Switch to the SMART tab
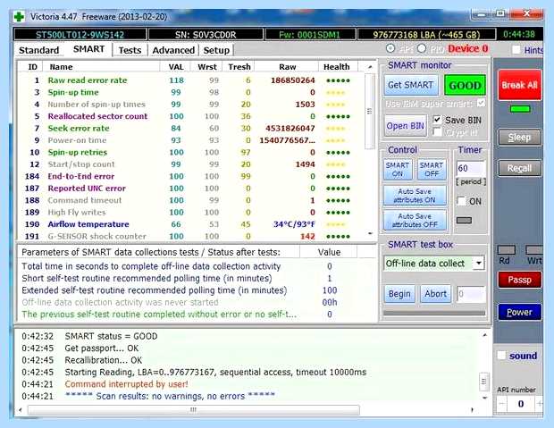This screenshot has height=428, width=554. [x=88, y=49]
